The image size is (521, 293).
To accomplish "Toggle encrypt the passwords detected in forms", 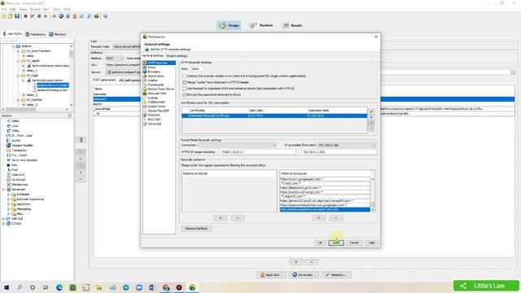I will (185, 94).
